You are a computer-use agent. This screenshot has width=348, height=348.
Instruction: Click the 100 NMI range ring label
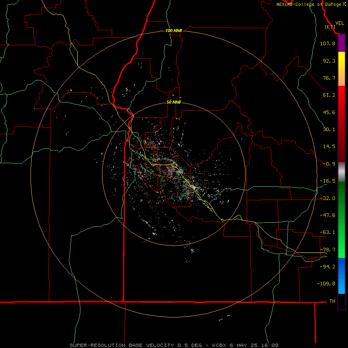174,31
